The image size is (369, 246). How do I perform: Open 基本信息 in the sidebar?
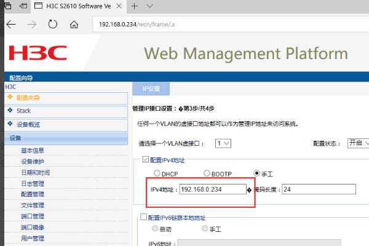(32, 151)
